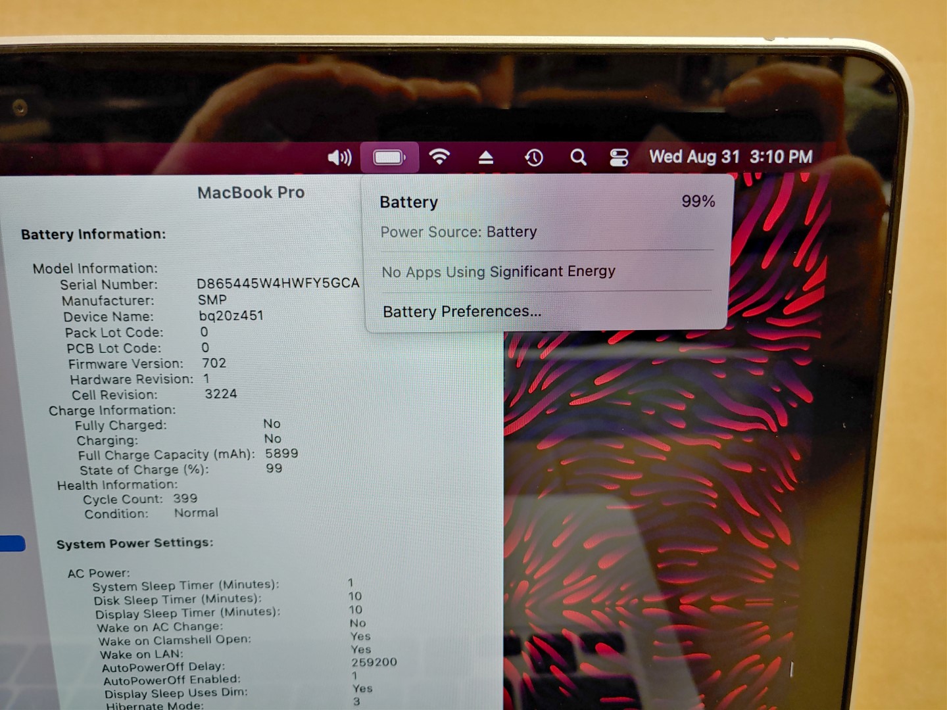The width and height of the screenshot is (947, 710).
Task: Click the Display Sleep Uses Dim: row
Action: (238, 692)
